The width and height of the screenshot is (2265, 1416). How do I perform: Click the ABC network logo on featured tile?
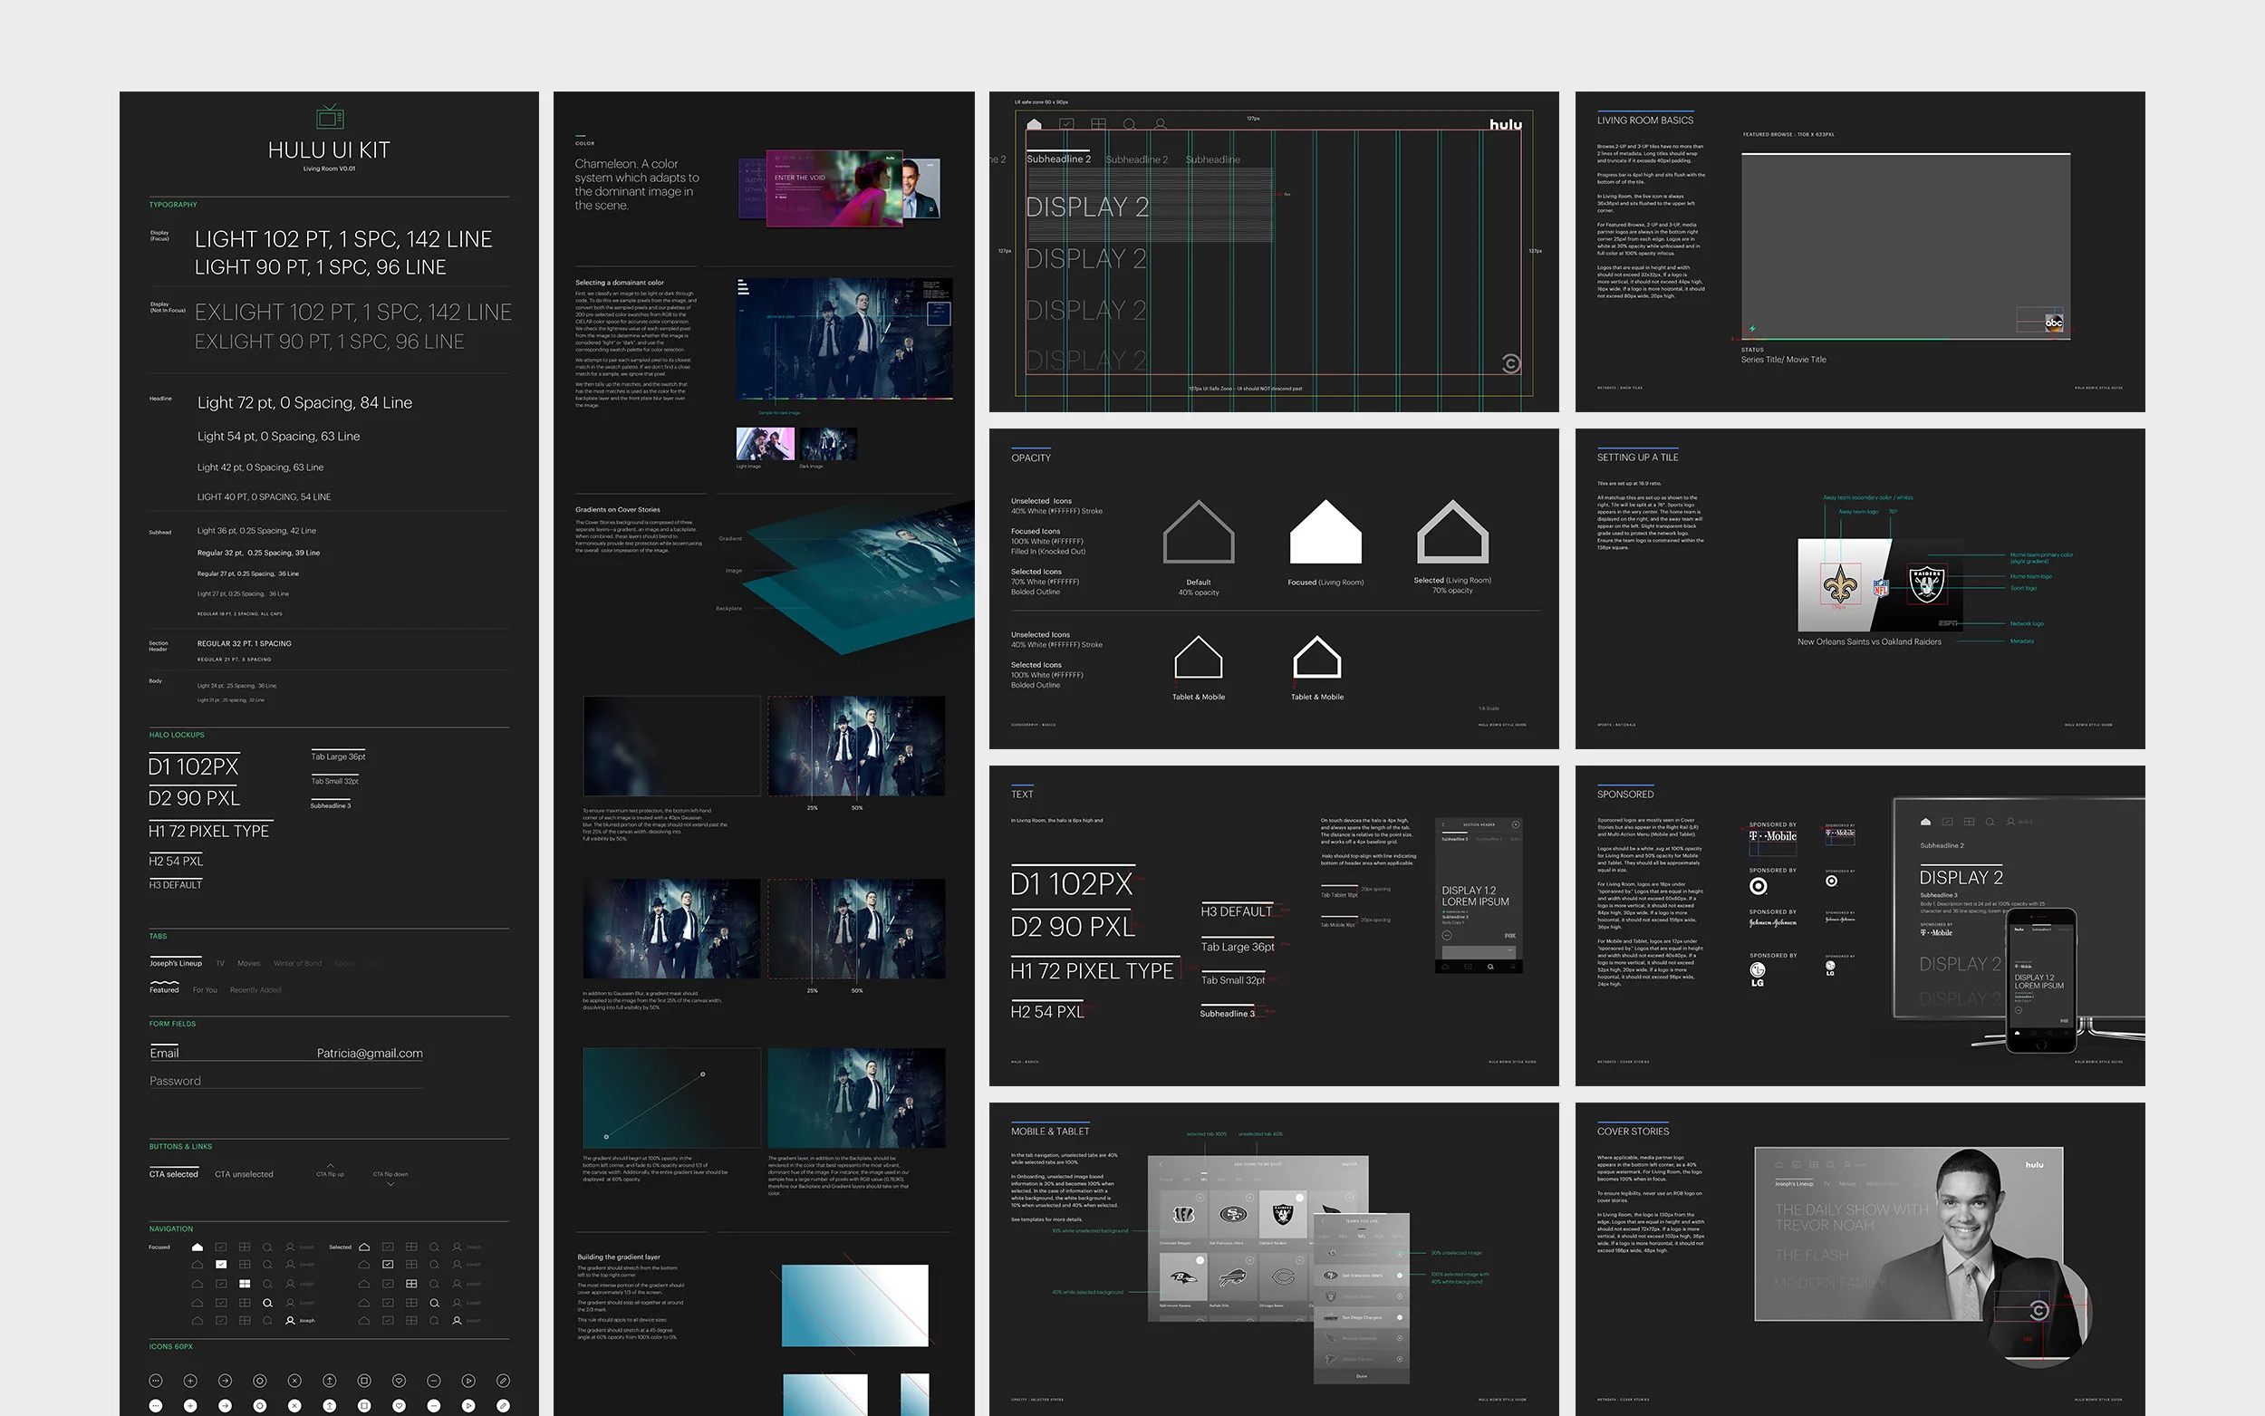2052,323
